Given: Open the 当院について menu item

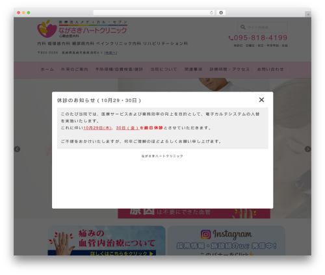Looking at the screenshot, I should click(164, 70).
